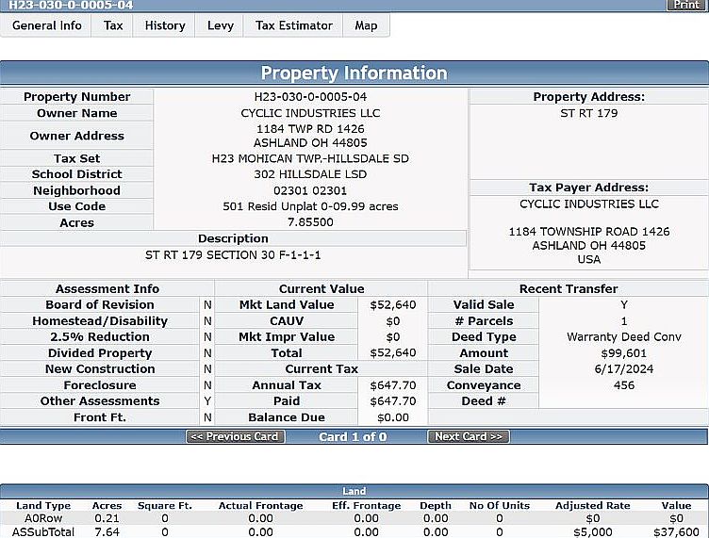Click Board of Revision label
The height and width of the screenshot is (538, 709).
click(100, 305)
